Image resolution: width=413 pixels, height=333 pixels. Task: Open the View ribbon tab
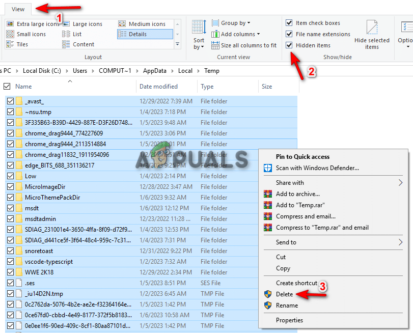click(18, 9)
